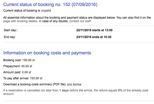Screen dimensions: 154x104
Task: Click the booking costs and payments heading
Action: 47,53
